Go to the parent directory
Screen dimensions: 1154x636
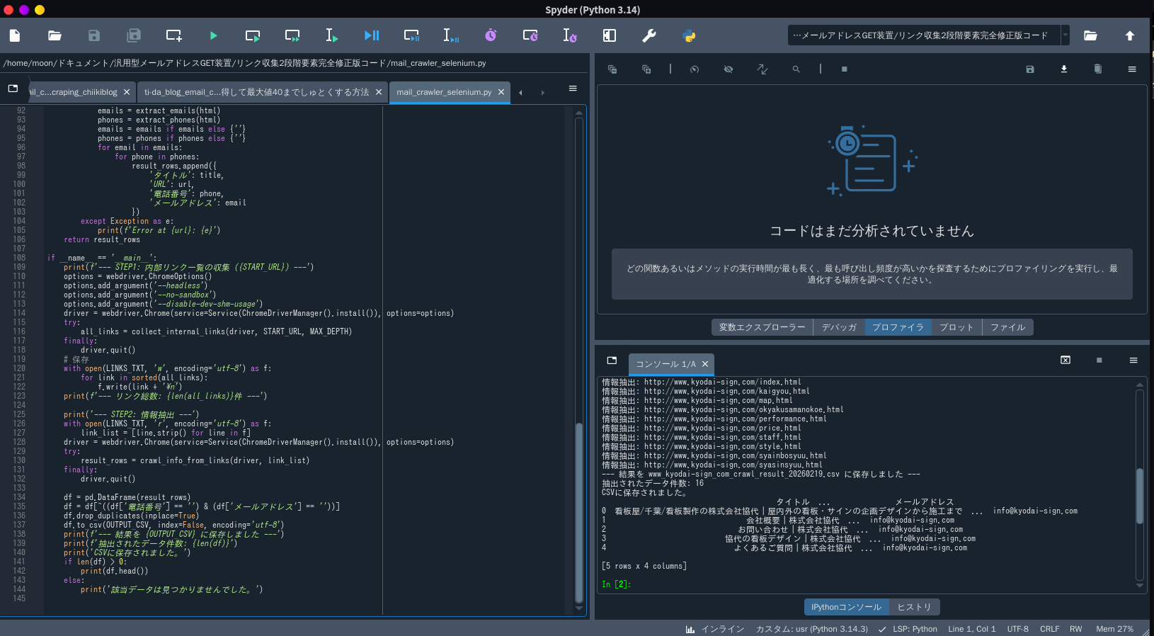pyautogui.click(x=1130, y=35)
